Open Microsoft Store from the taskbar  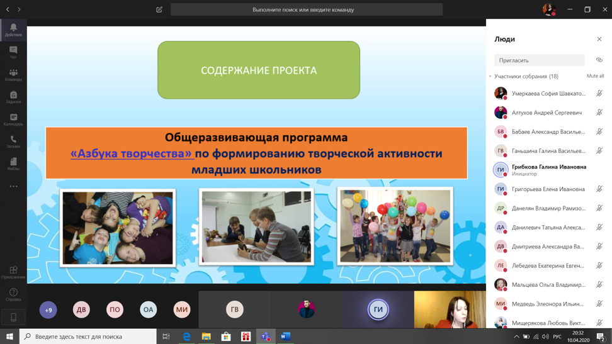(x=226, y=336)
